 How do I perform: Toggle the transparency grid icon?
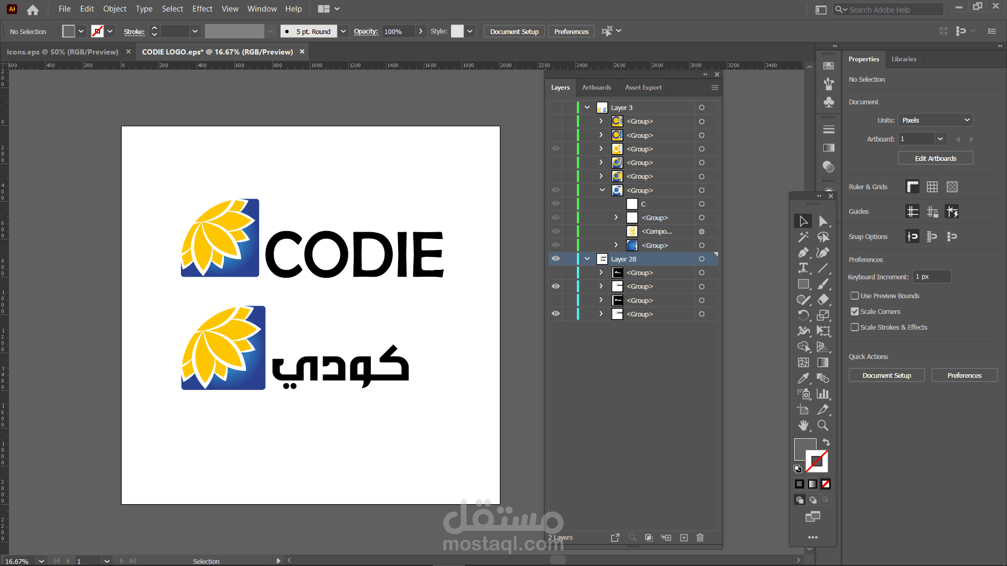coord(952,187)
